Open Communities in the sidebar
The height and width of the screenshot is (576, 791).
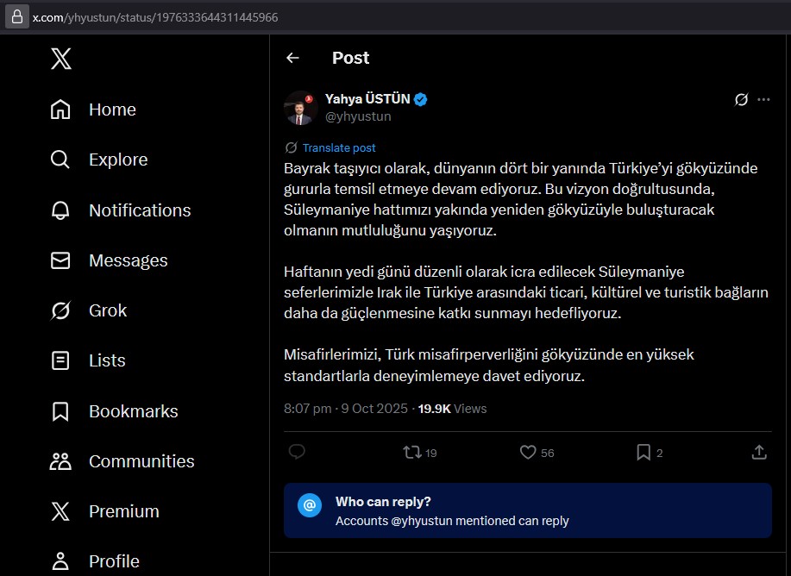click(x=141, y=461)
